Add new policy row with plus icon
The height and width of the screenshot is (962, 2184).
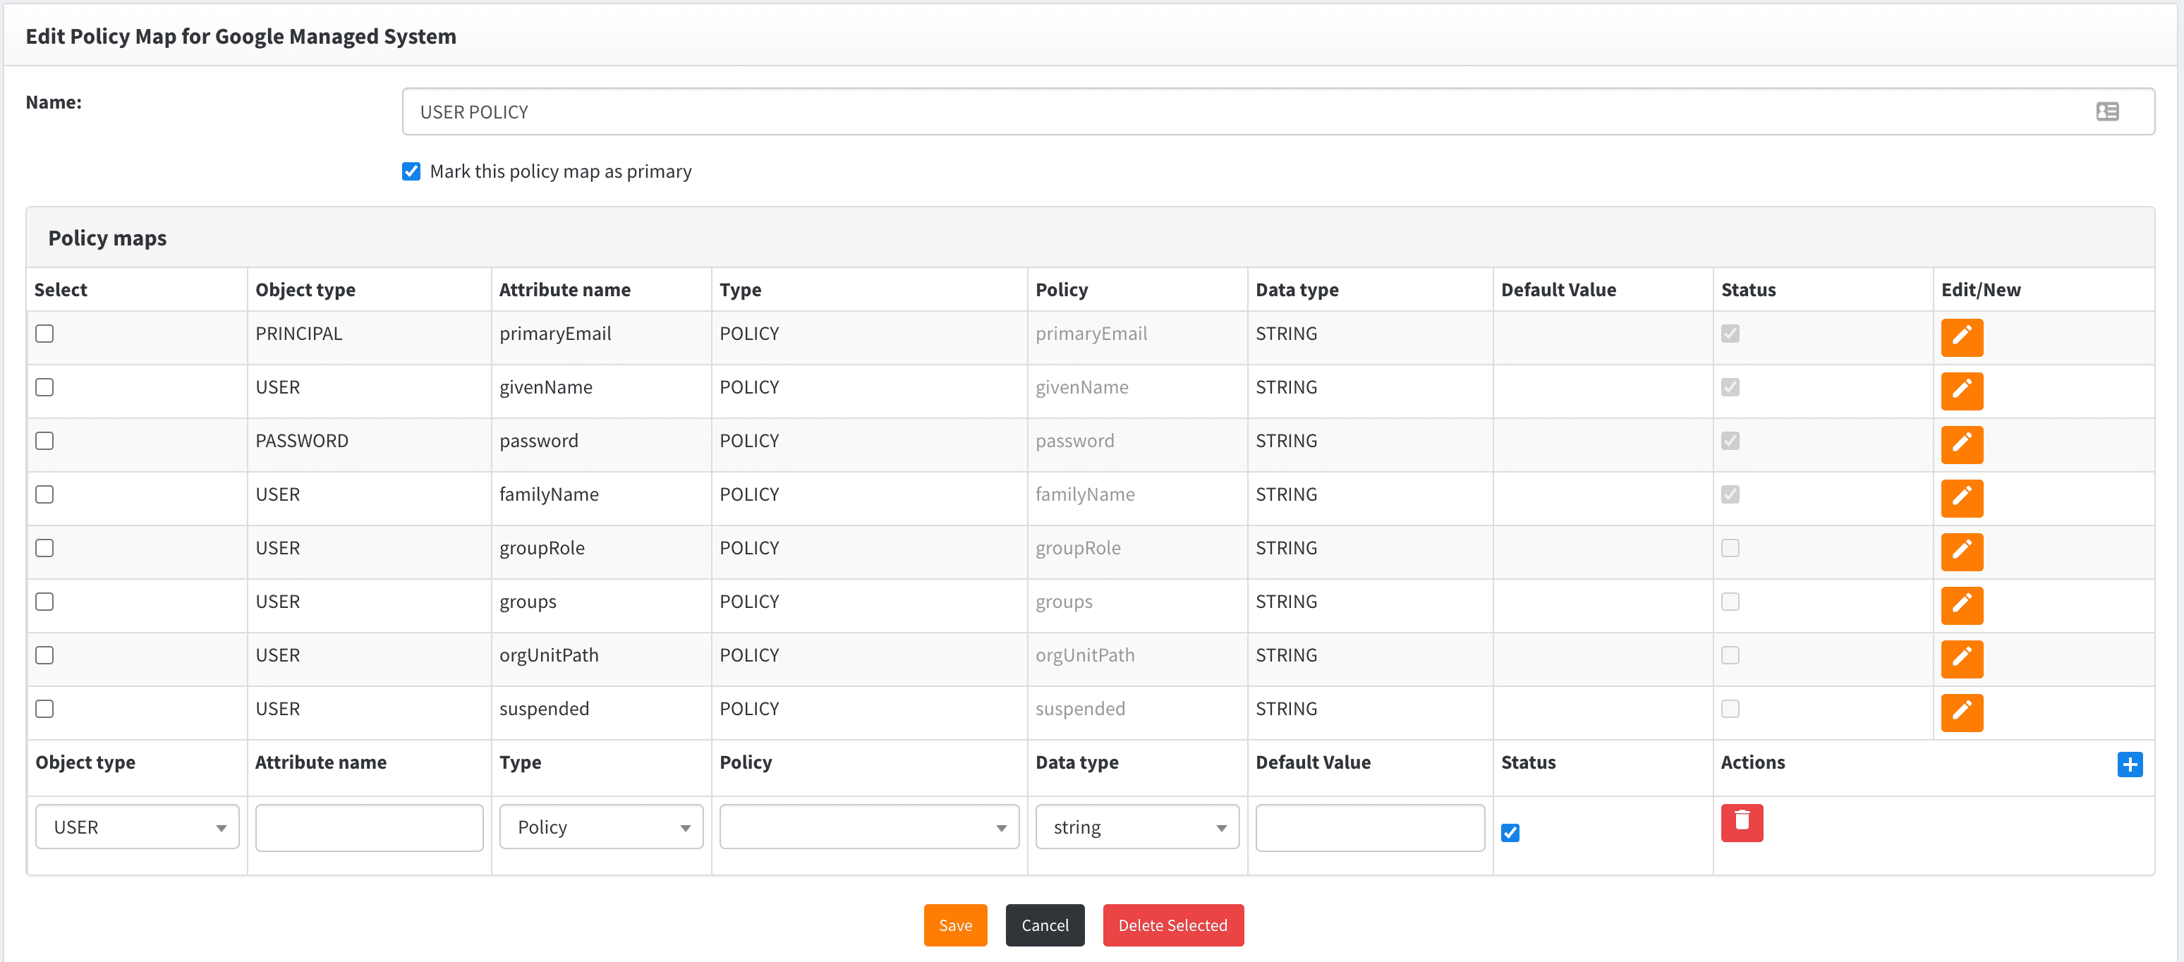click(x=2129, y=764)
